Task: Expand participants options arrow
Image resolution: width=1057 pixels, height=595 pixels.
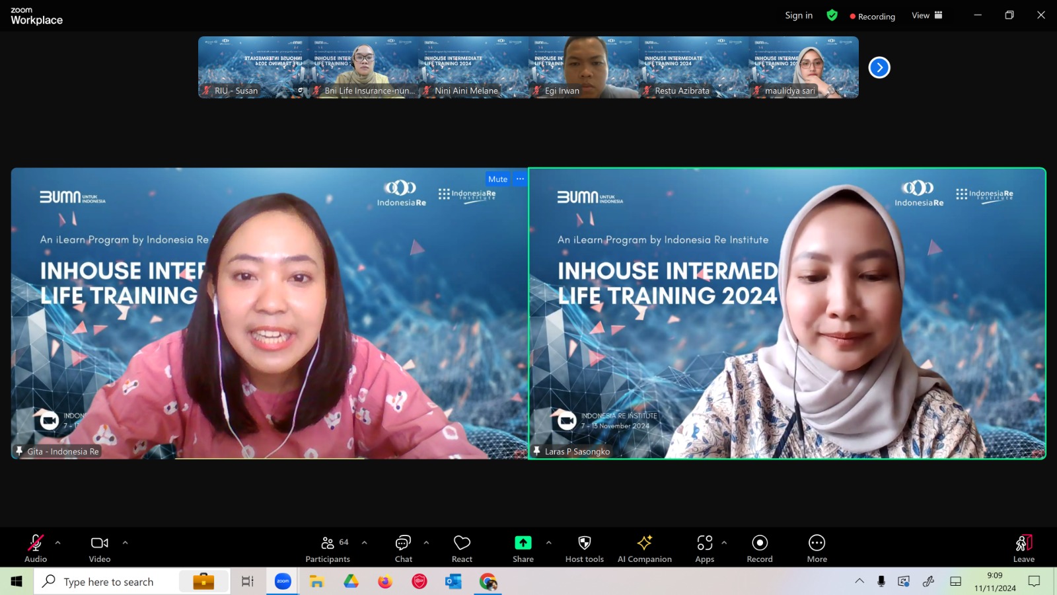Action: click(365, 543)
